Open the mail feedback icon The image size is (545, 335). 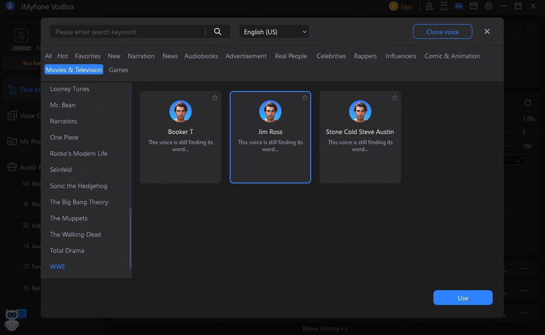pyautogui.click(x=473, y=6)
